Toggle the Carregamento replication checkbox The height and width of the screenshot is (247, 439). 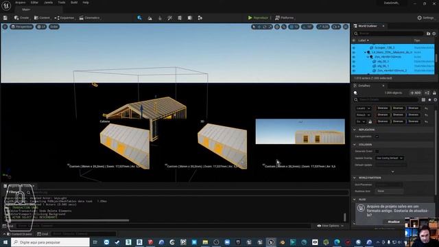click(x=377, y=137)
